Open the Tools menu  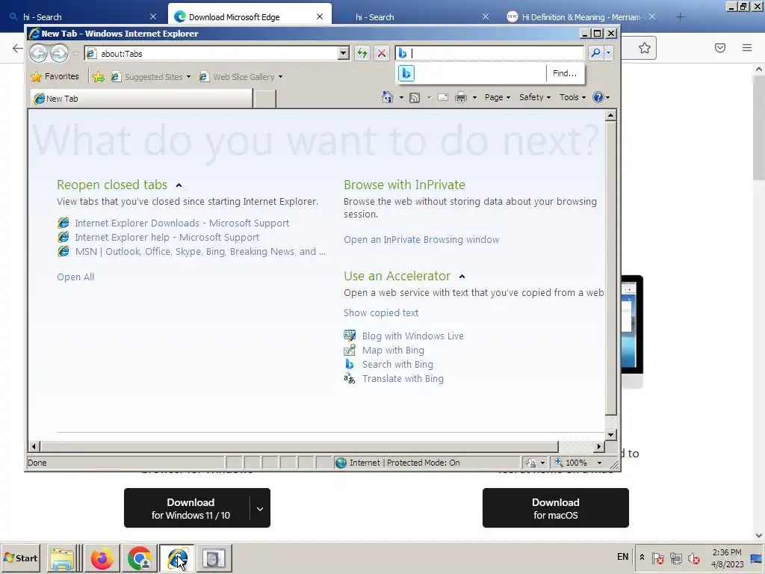(x=572, y=97)
